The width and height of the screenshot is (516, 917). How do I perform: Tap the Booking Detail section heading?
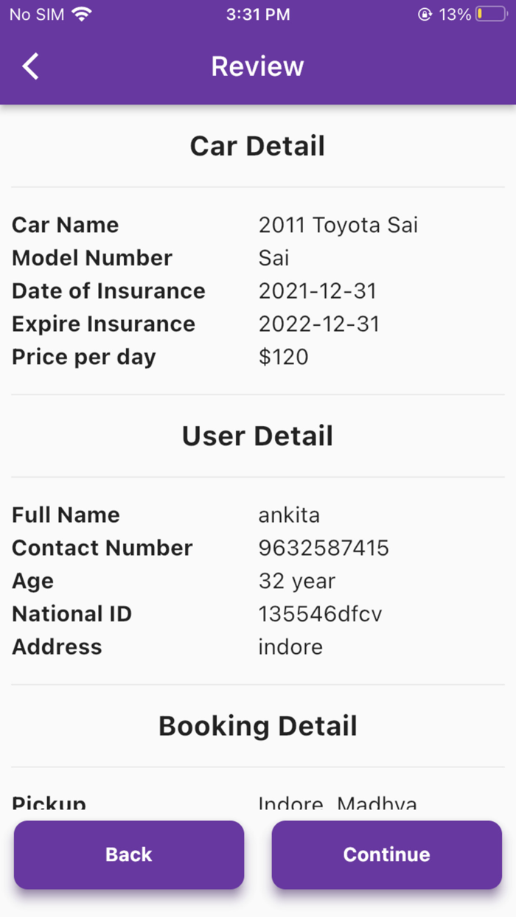[257, 725]
